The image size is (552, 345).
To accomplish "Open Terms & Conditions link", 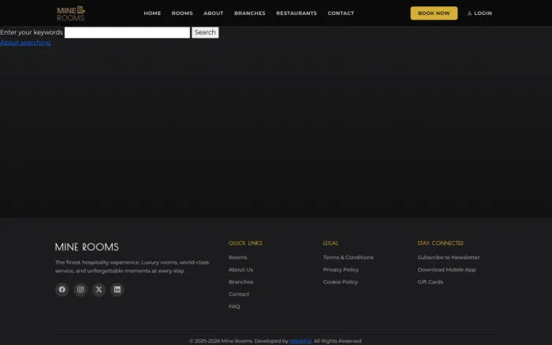I will 349,258.
